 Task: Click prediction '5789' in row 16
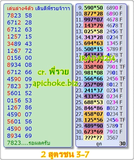click(112, 49)
